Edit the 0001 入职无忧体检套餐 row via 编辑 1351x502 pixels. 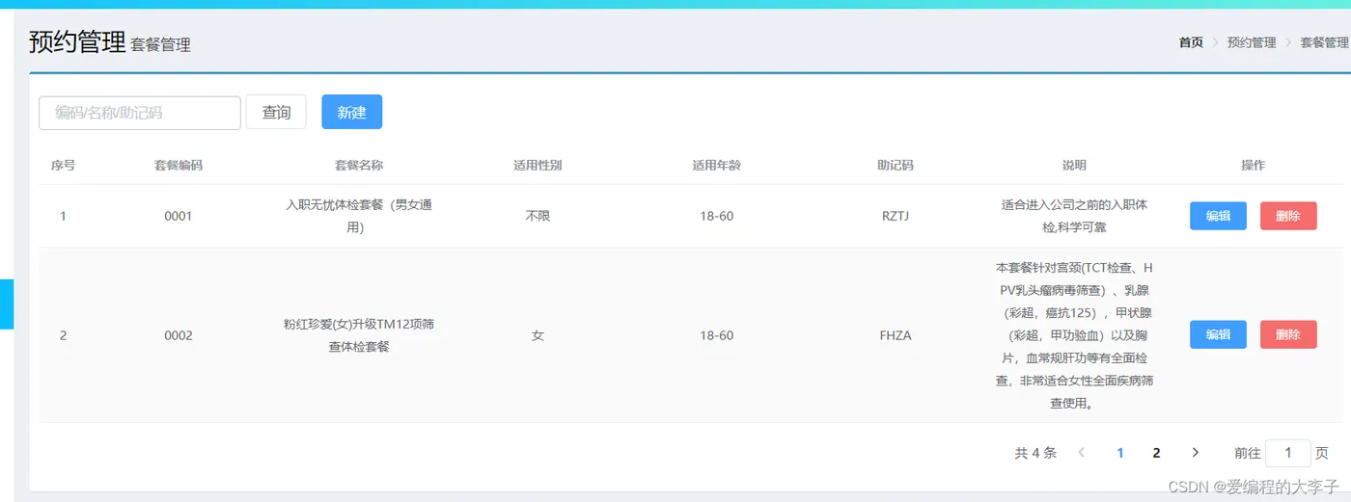pyautogui.click(x=1218, y=216)
